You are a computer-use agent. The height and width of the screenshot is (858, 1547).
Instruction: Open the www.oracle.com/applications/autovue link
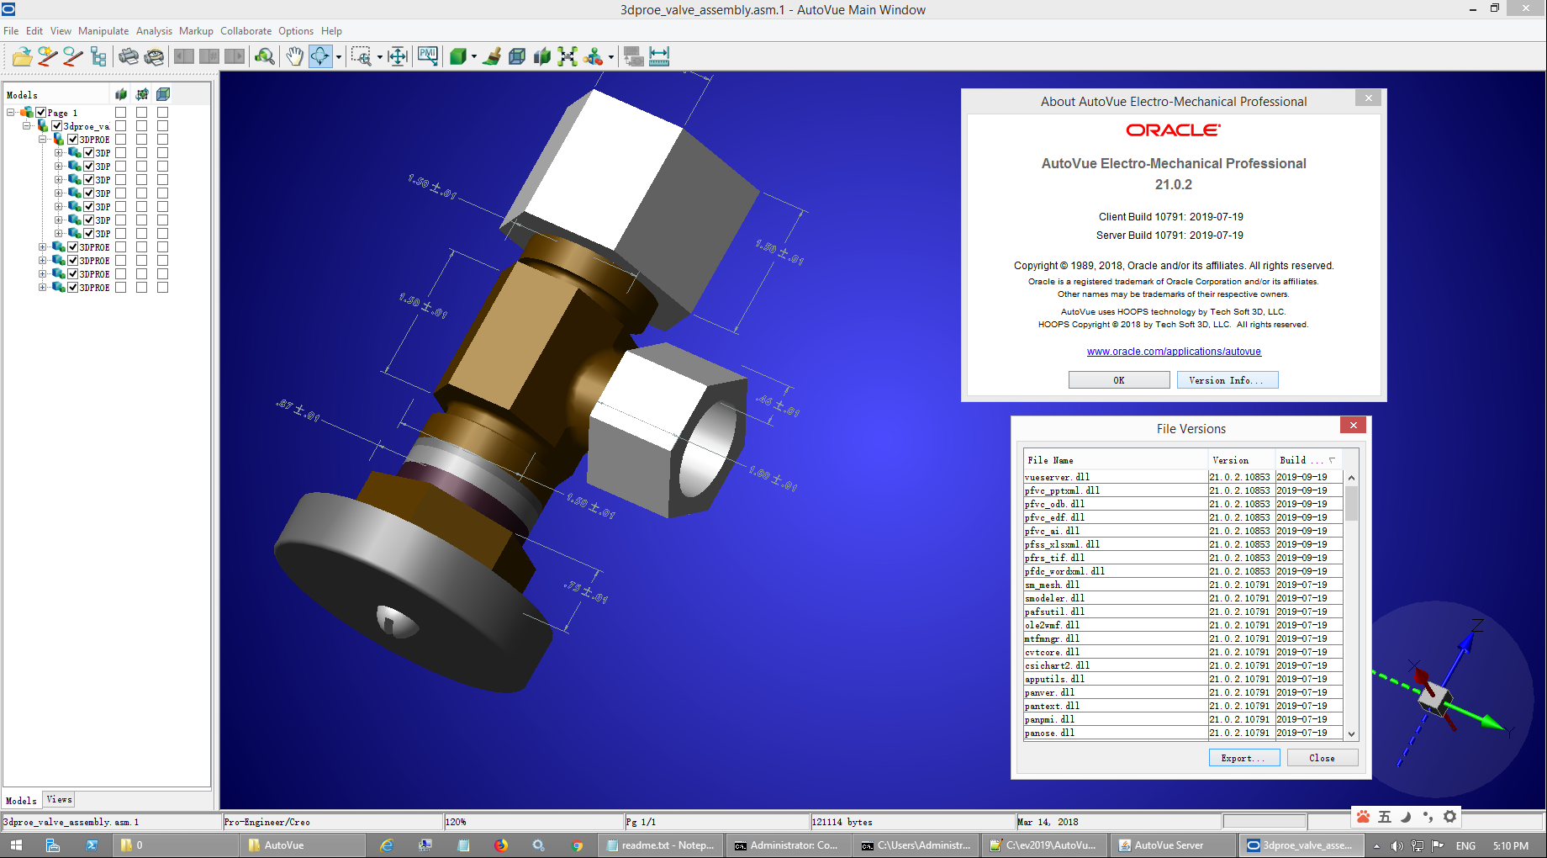[1174, 352]
